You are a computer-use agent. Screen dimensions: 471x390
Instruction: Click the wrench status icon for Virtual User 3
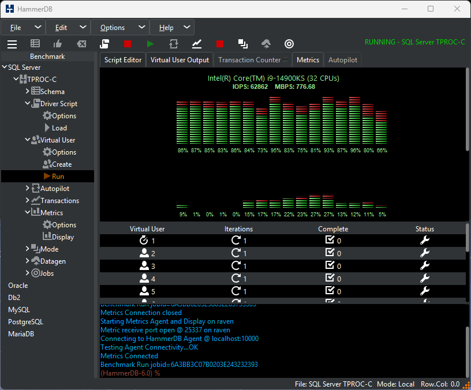(x=425, y=266)
